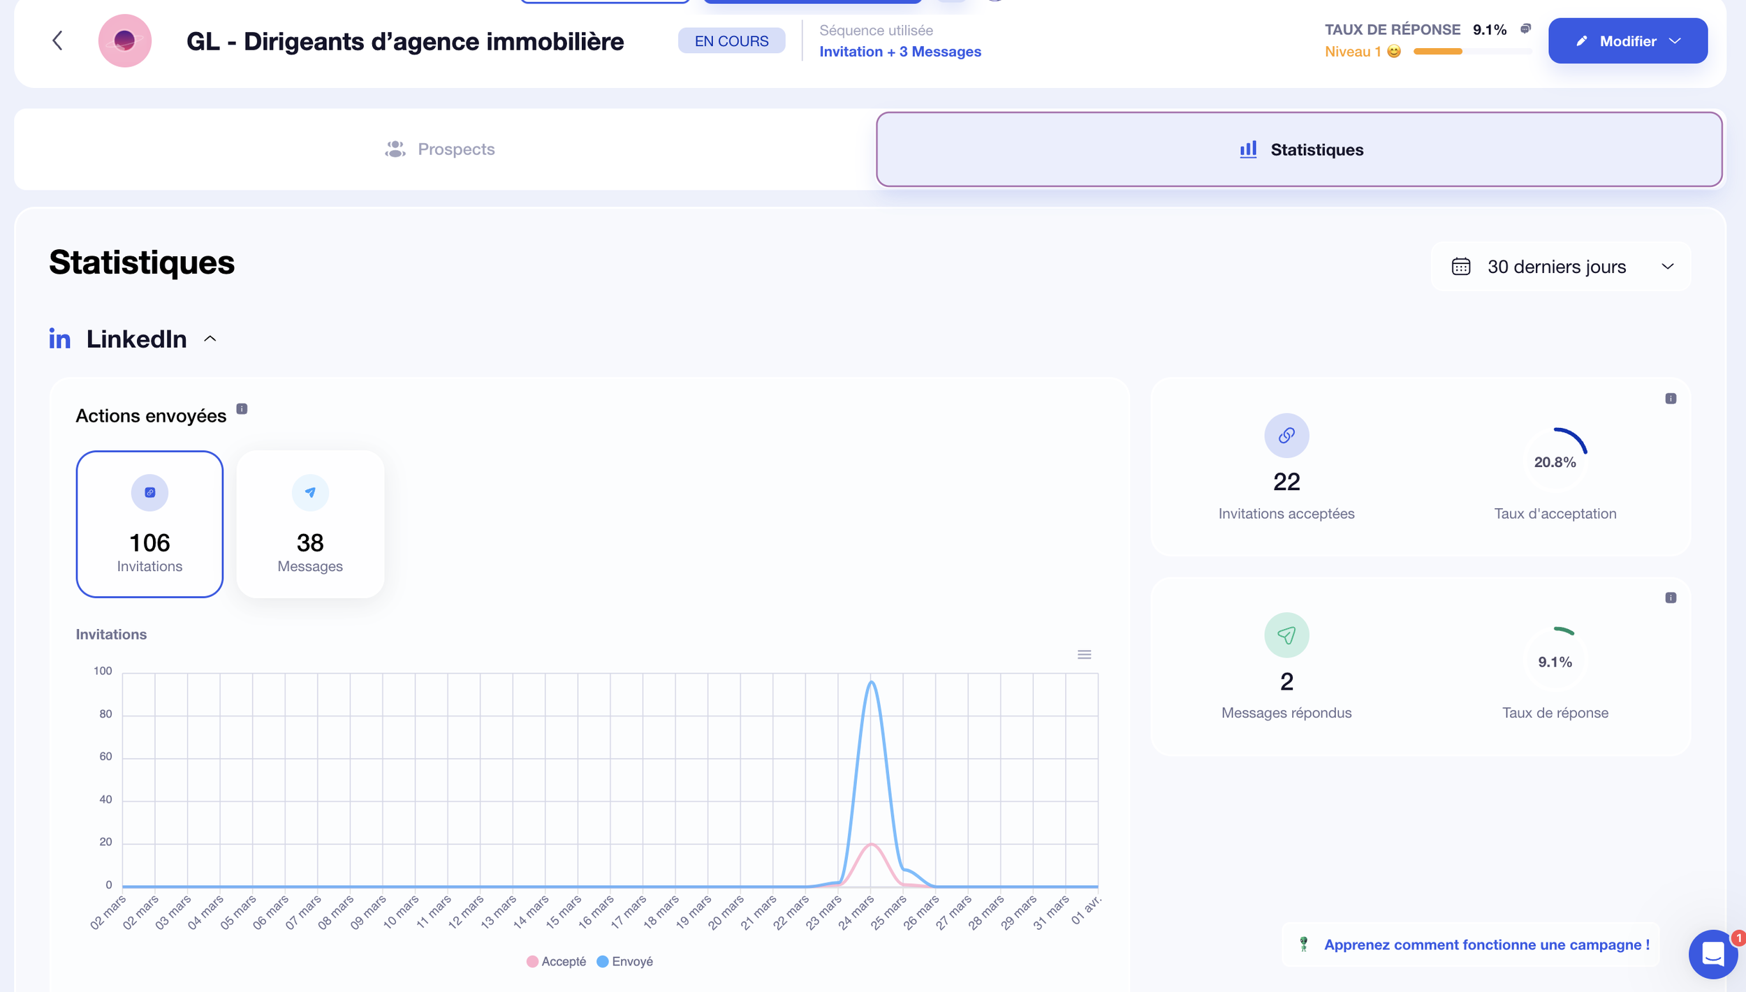Toggle Envoyé series in chart legend

coord(625,961)
